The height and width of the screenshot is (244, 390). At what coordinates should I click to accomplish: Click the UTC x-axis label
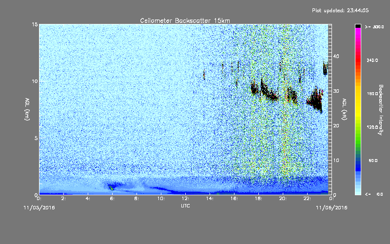[185, 205]
